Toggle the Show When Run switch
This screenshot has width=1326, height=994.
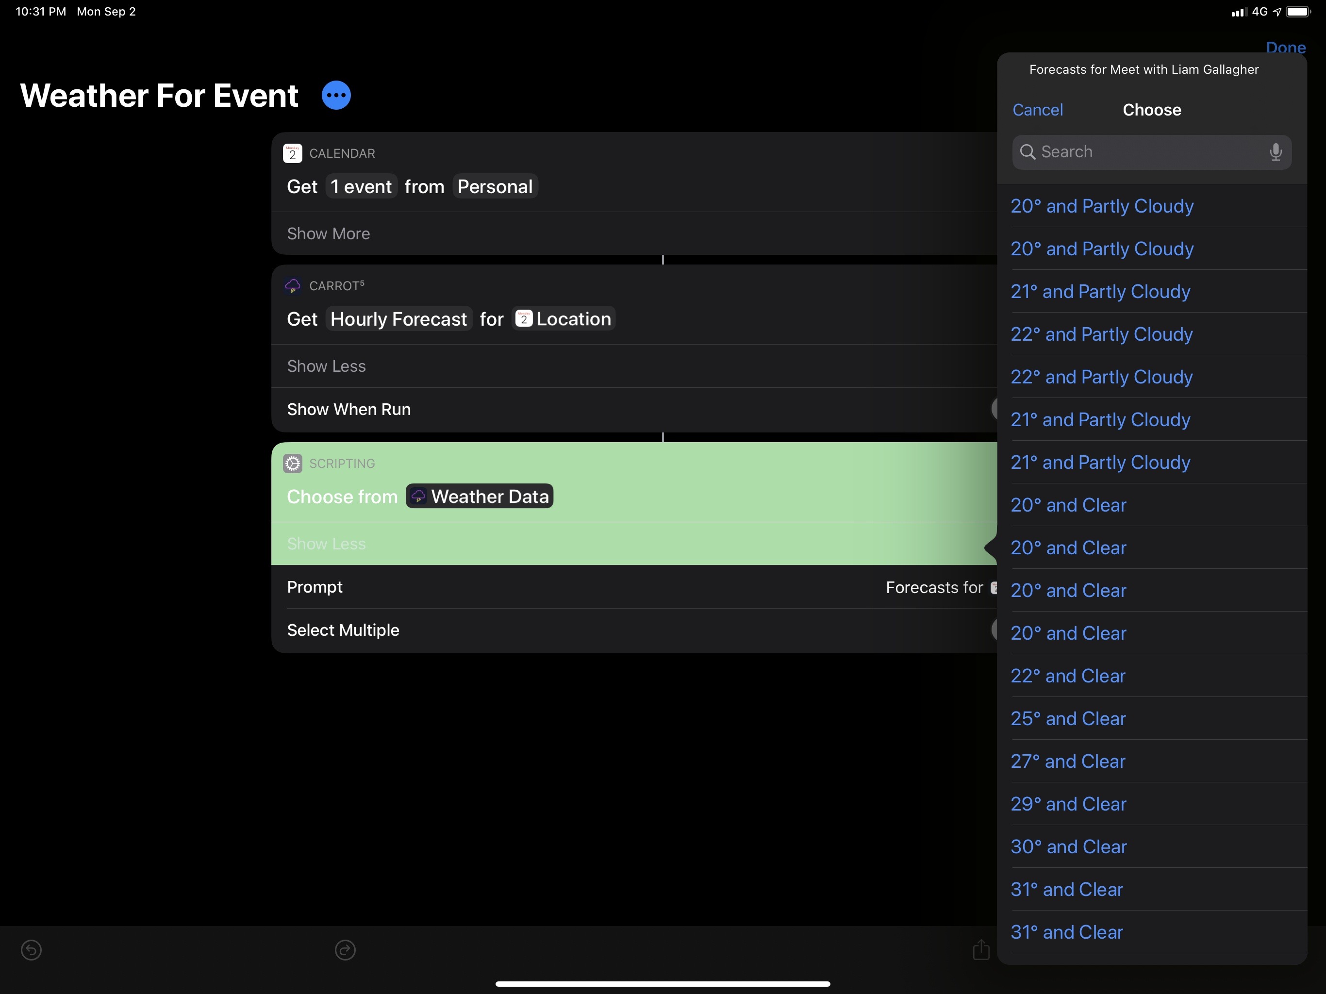pos(994,409)
